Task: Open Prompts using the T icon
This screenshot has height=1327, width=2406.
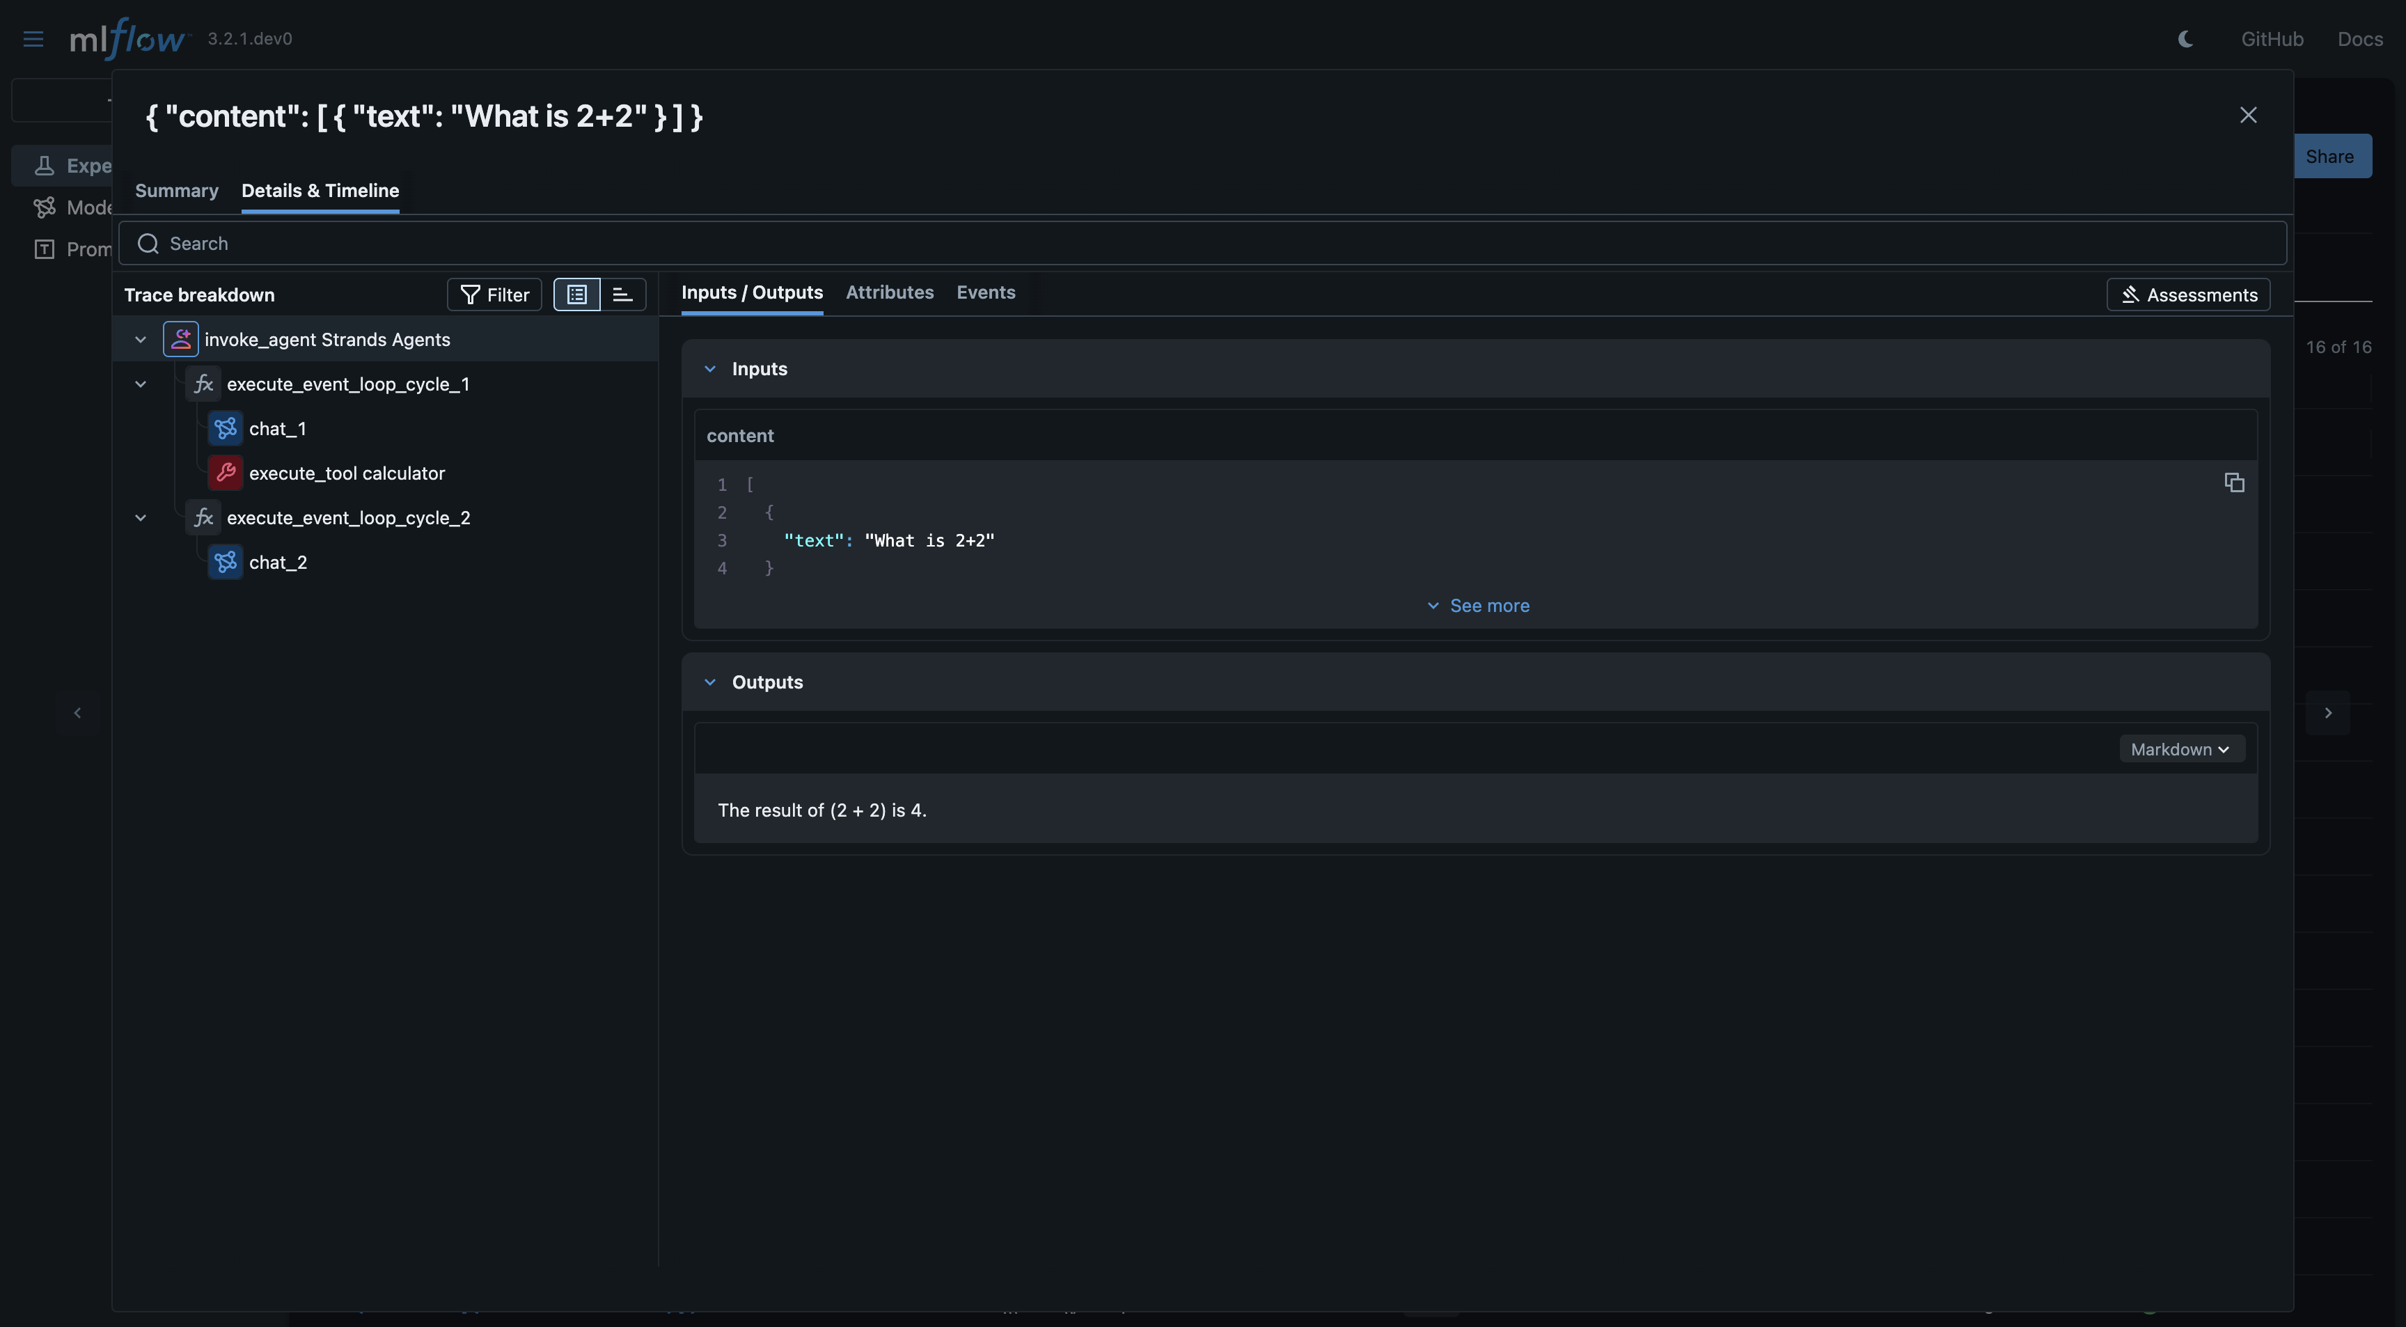Action: point(45,249)
